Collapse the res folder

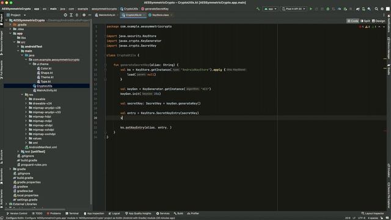pos(22,95)
